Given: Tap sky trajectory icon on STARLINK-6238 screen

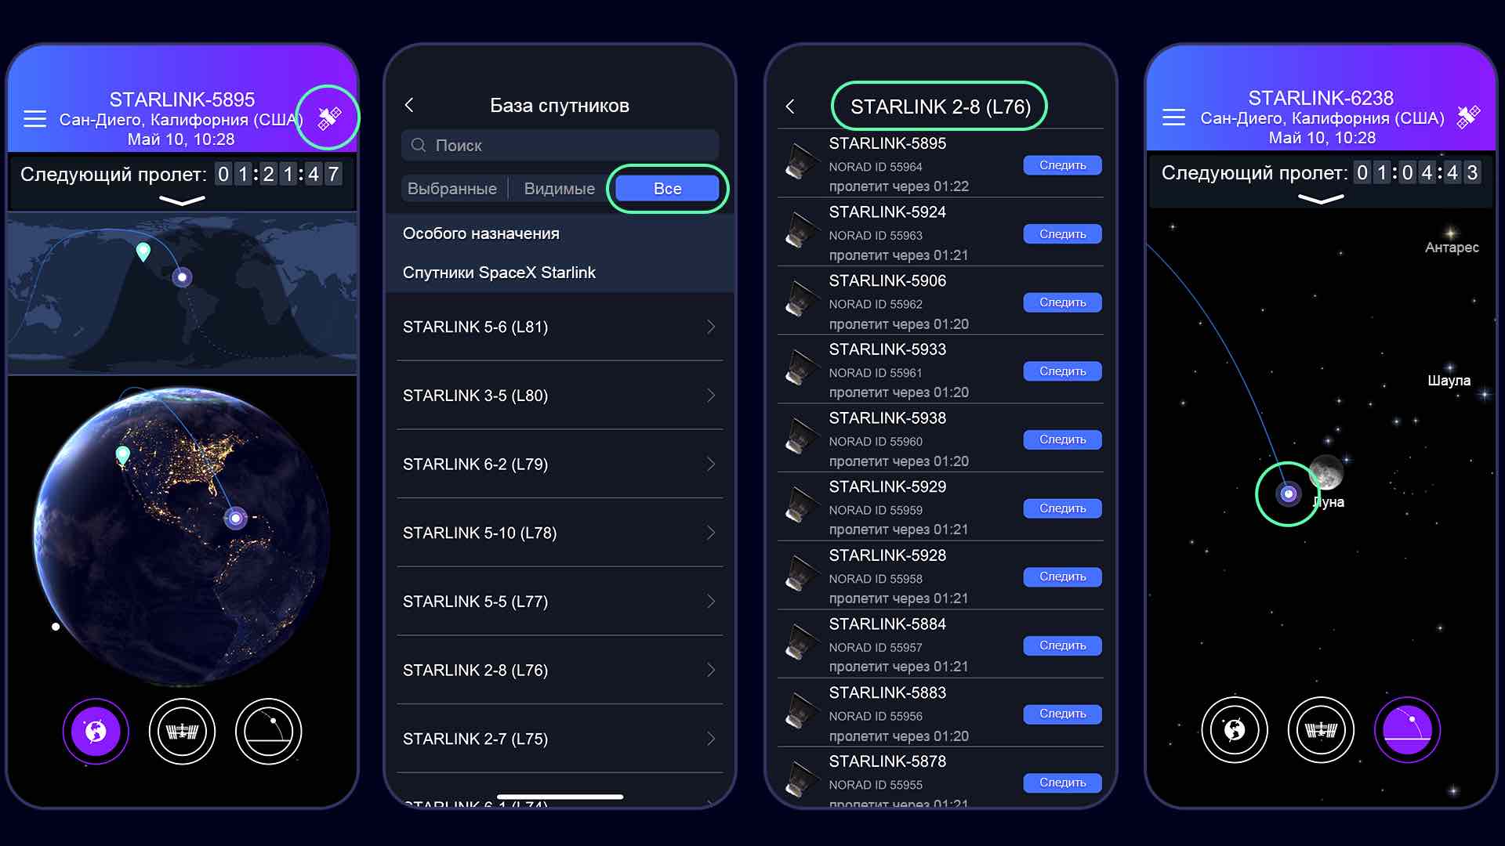Looking at the screenshot, I should 1407,730.
